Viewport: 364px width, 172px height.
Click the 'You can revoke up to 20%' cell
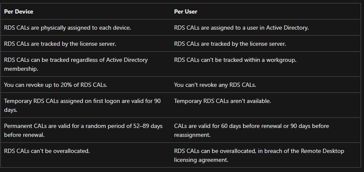point(55,85)
